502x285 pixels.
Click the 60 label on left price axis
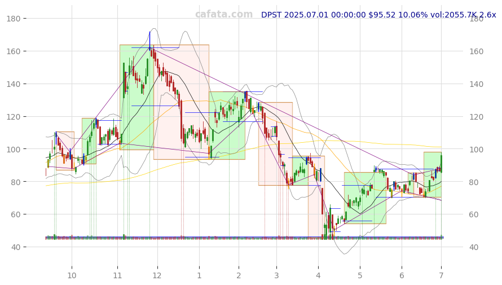pos(15,214)
